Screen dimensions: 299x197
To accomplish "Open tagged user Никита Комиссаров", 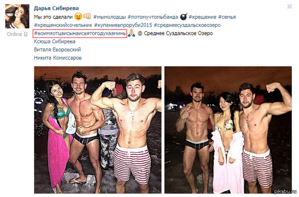I will pyautogui.click(x=58, y=58).
